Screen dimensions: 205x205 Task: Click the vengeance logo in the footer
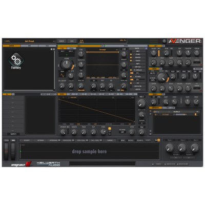pyautogui.click(x=22, y=164)
